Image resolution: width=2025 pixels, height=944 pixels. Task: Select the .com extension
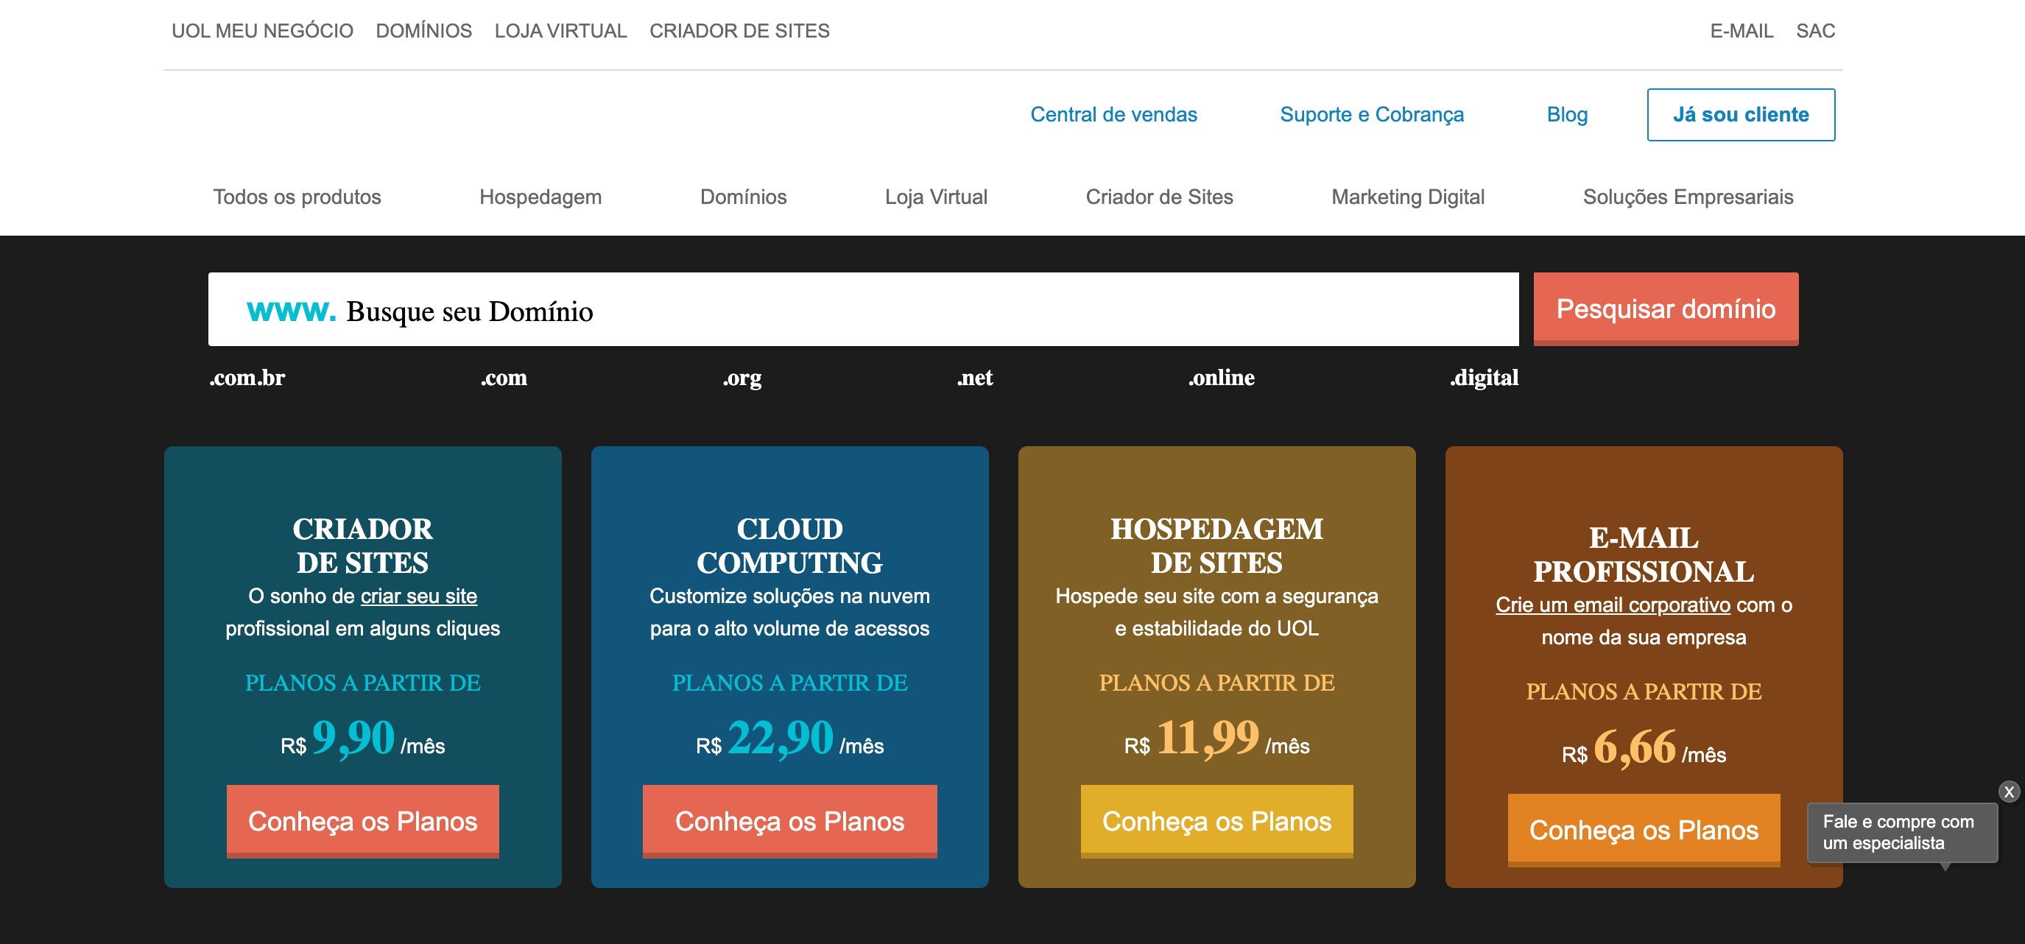[x=503, y=378]
